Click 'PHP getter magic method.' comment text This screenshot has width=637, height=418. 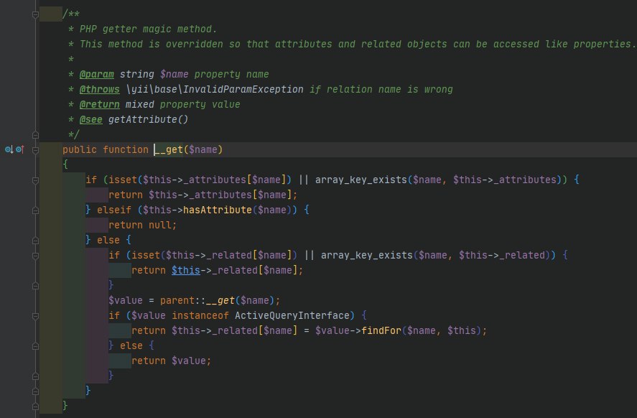148,29
